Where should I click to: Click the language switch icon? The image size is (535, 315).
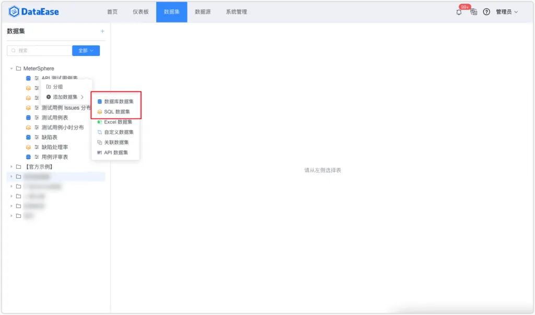click(x=473, y=12)
